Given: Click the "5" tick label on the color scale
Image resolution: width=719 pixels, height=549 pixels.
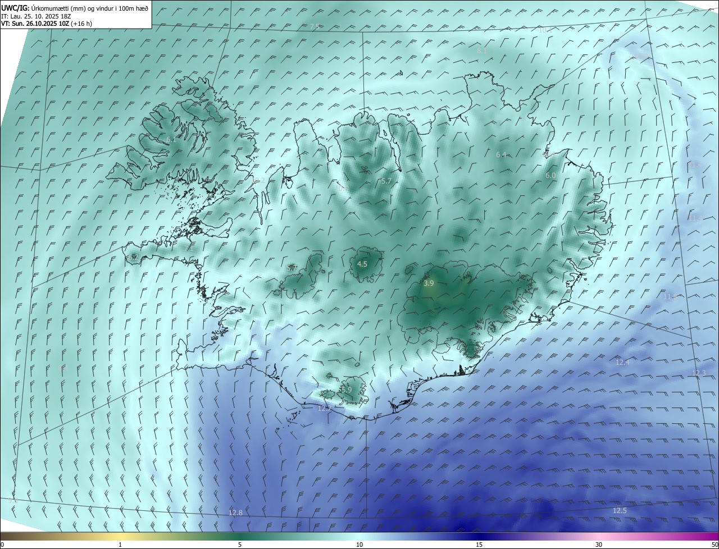Looking at the screenshot, I should coord(240,545).
